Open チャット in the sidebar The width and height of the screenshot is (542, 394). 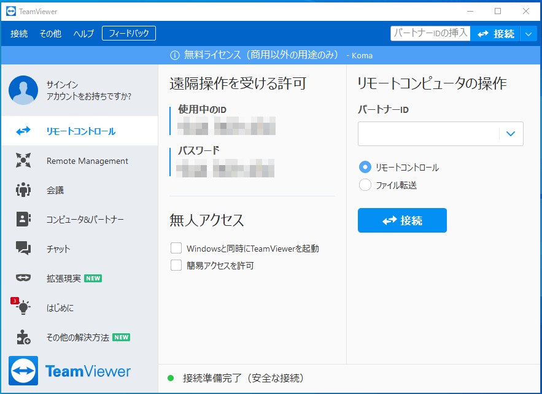point(80,249)
